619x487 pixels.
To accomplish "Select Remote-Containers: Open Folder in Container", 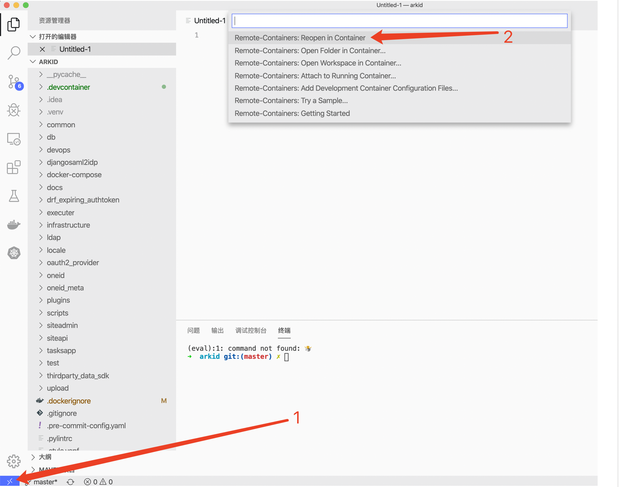I will pos(399,51).
